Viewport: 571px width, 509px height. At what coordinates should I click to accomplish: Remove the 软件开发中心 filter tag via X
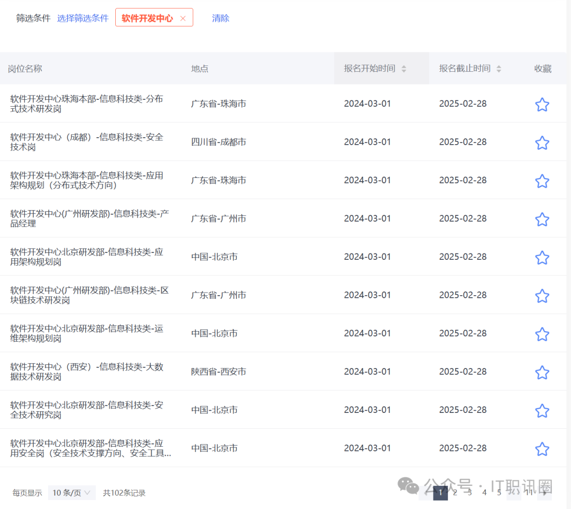183,18
